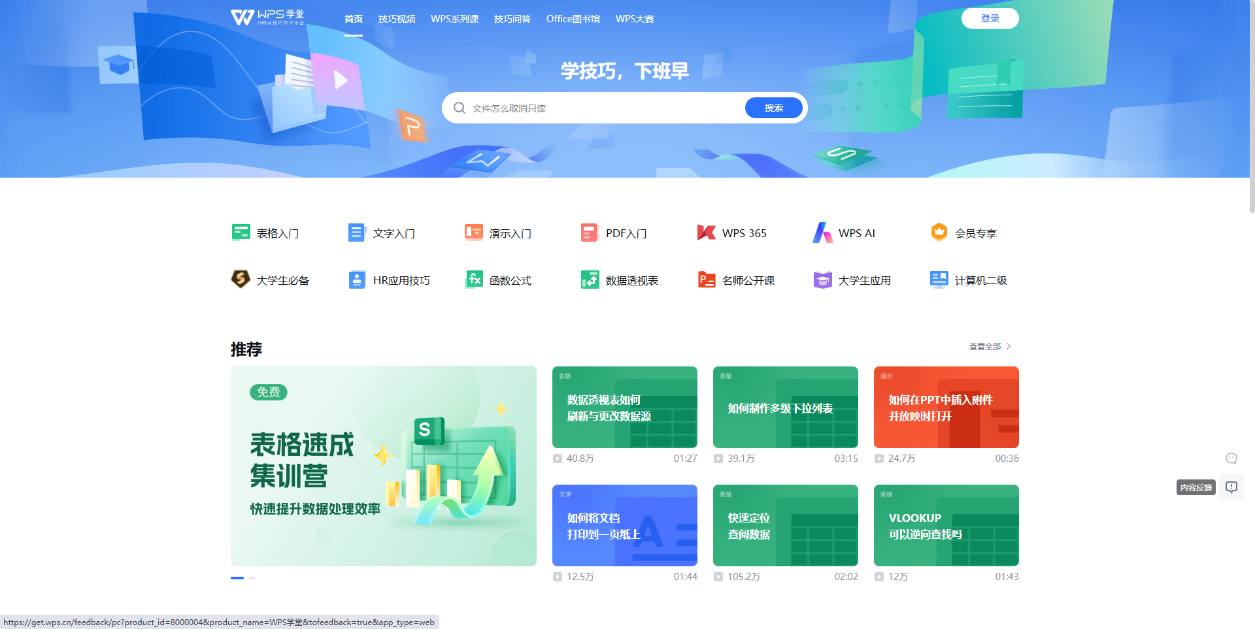Select the 会员专享 crown icon
The height and width of the screenshot is (629, 1255).
click(939, 233)
